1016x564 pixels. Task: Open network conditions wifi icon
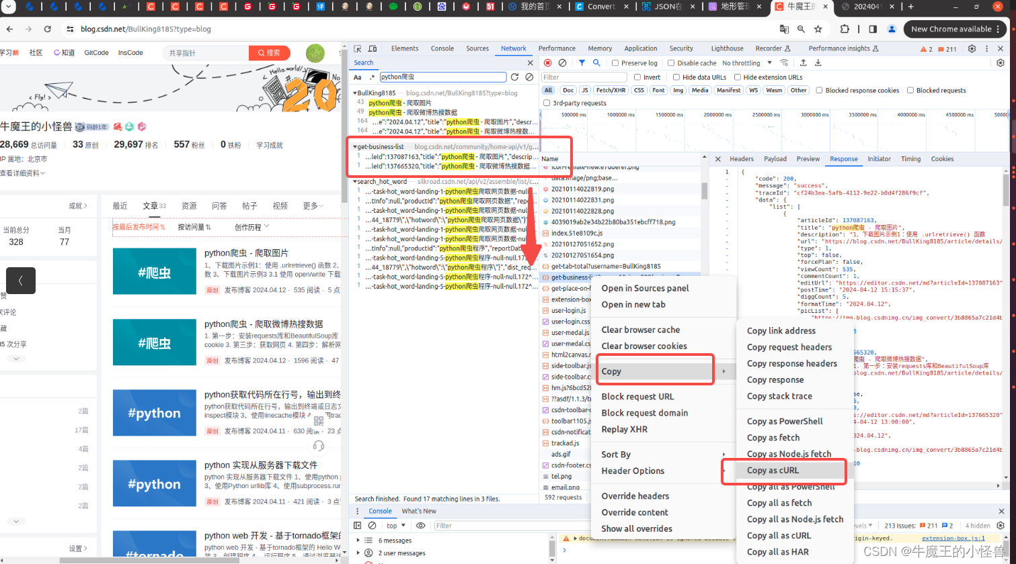[x=783, y=63]
